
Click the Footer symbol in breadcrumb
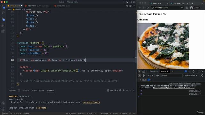(27, 10)
